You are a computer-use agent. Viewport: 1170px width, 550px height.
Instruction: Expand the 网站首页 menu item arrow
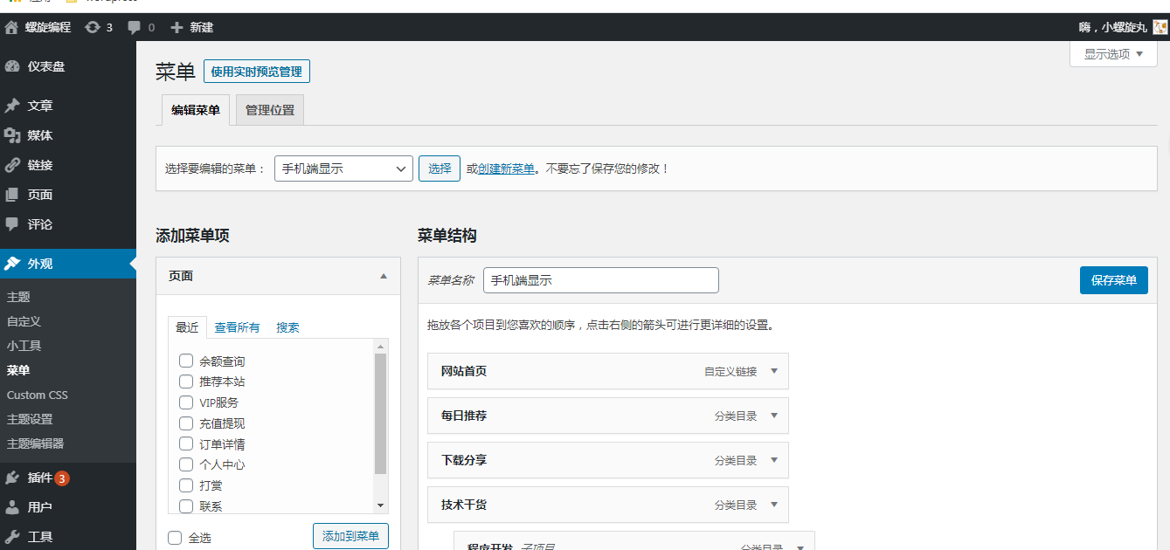point(774,371)
